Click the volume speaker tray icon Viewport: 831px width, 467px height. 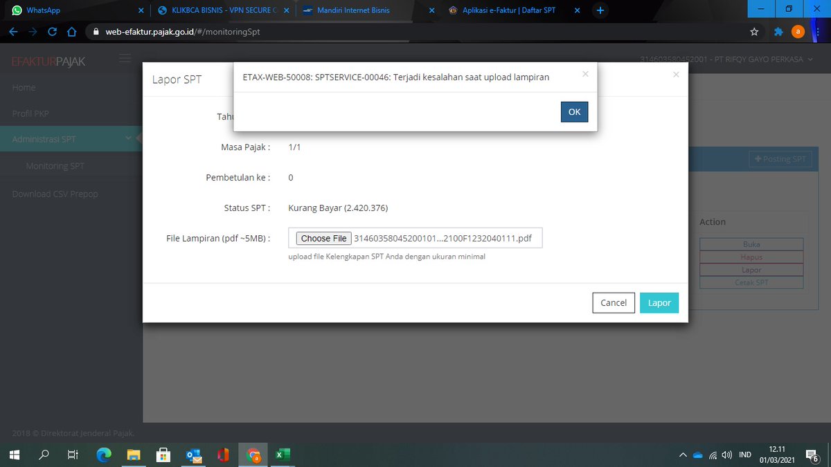[726, 455]
